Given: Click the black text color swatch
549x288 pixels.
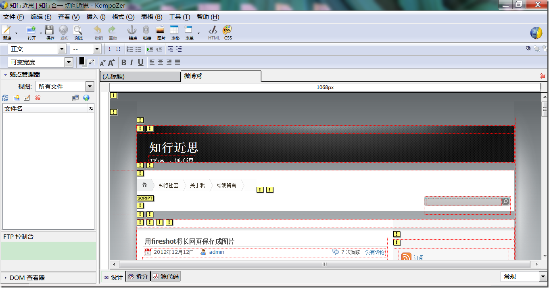Looking at the screenshot, I should point(82,61).
